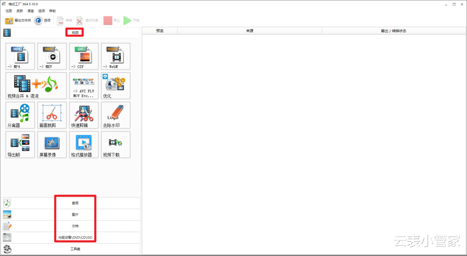The width and height of the screenshot is (467, 256).
Task: Expand the 工具集 toolset category
Action: tap(70, 249)
